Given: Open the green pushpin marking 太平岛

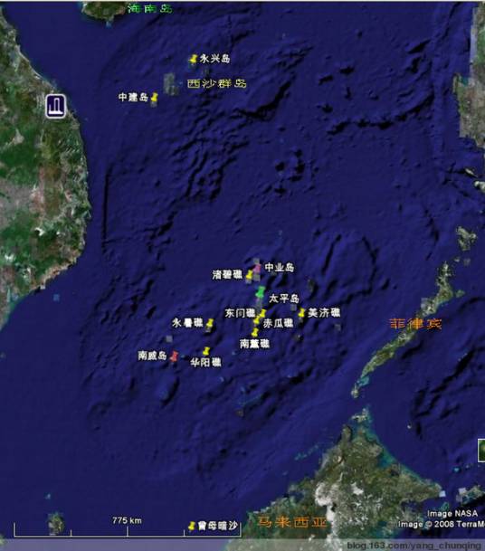Looking at the screenshot, I should click(261, 292).
